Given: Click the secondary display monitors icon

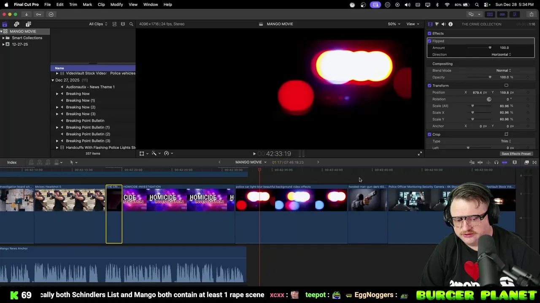Looking at the screenshot, I should click(471, 14).
